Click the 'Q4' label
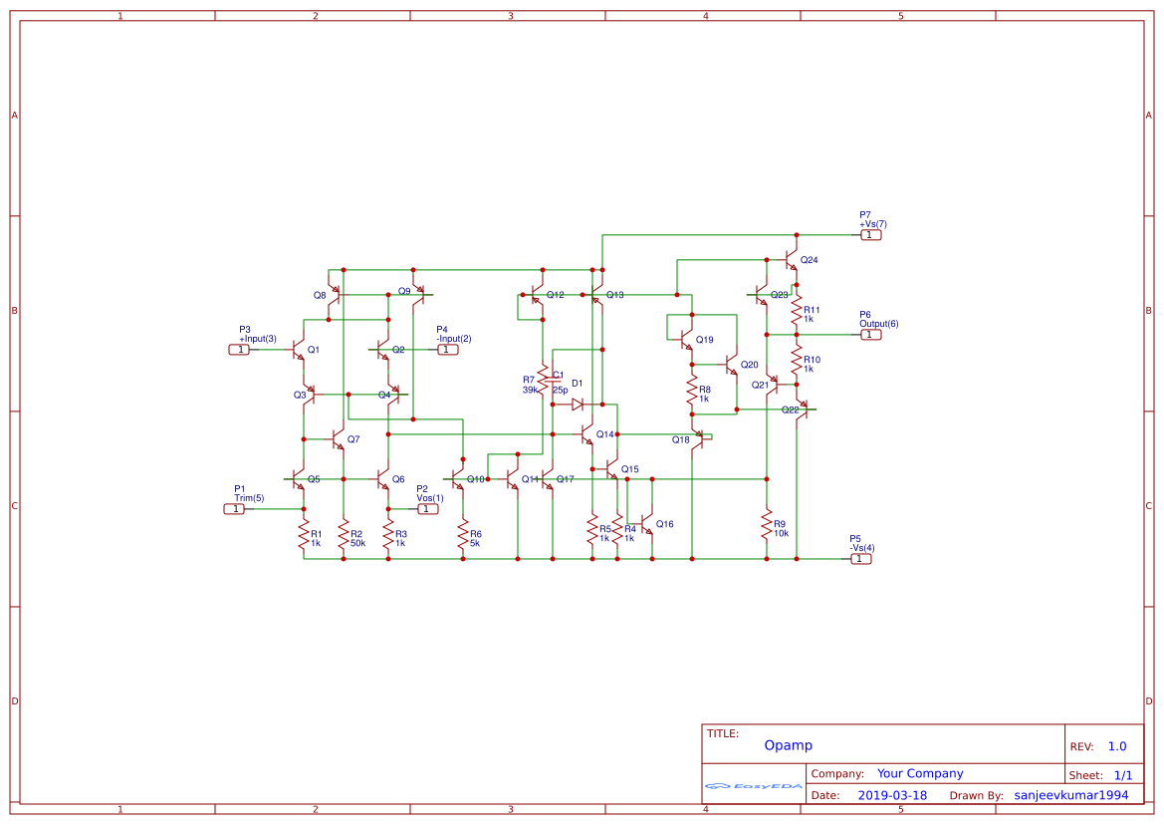 pyautogui.click(x=383, y=396)
